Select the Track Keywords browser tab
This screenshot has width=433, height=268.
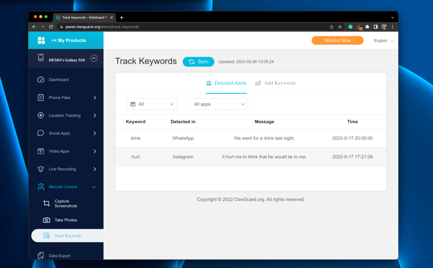84,17
